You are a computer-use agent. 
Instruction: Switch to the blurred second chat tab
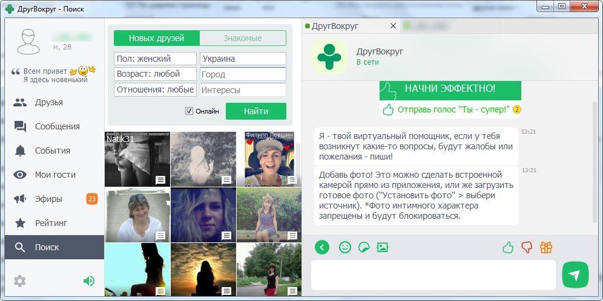(449, 26)
